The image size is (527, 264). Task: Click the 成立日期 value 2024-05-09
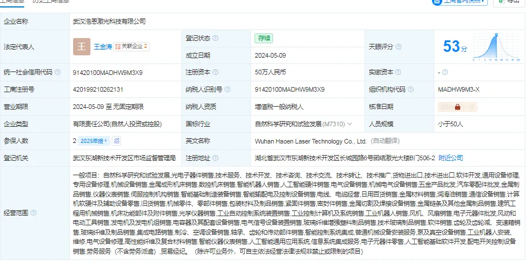[270, 55]
